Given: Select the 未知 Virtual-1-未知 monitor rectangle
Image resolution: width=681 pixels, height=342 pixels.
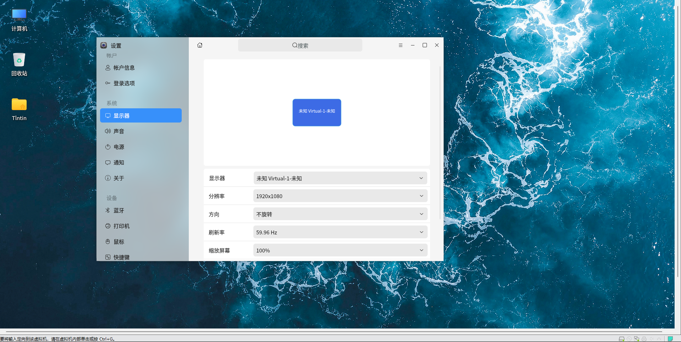Looking at the screenshot, I should click(317, 112).
